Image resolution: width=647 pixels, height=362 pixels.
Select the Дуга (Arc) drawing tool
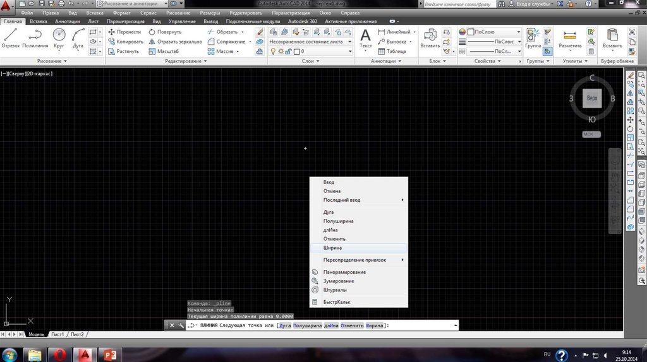(x=78, y=35)
